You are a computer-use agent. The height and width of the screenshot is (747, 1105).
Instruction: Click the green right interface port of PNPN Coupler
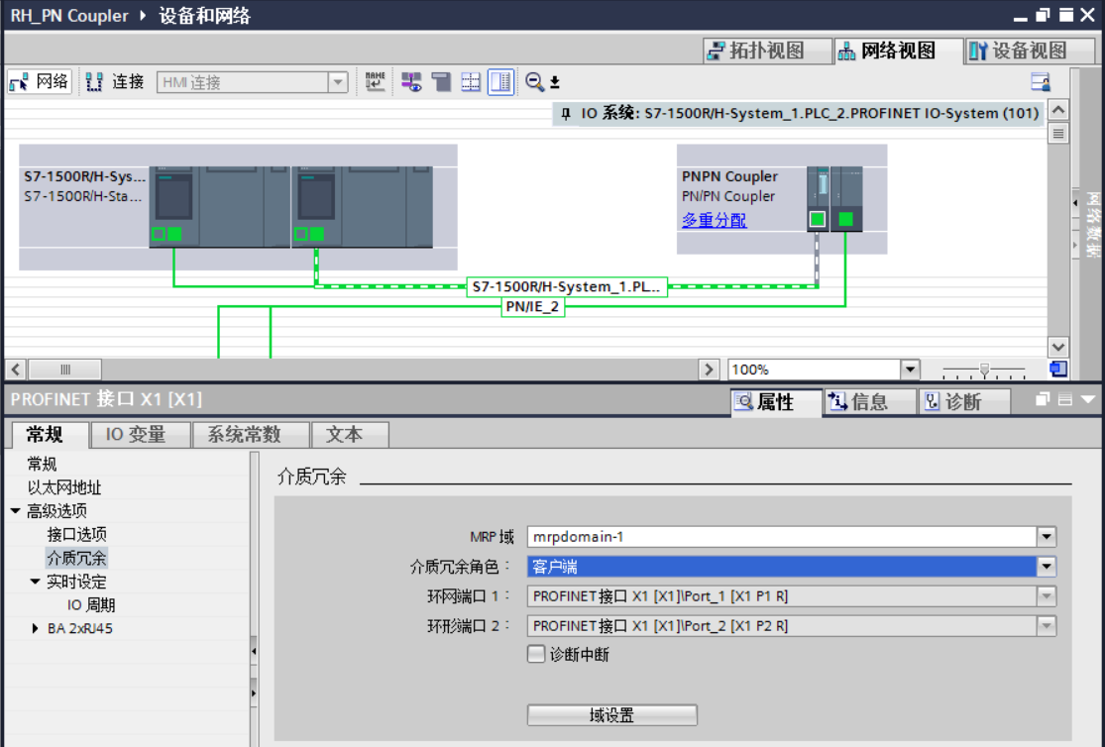pyautogui.click(x=845, y=219)
